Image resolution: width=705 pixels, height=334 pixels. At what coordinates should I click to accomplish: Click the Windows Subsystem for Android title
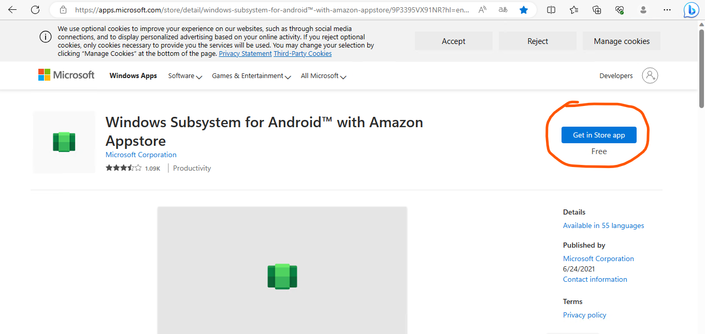point(264,131)
